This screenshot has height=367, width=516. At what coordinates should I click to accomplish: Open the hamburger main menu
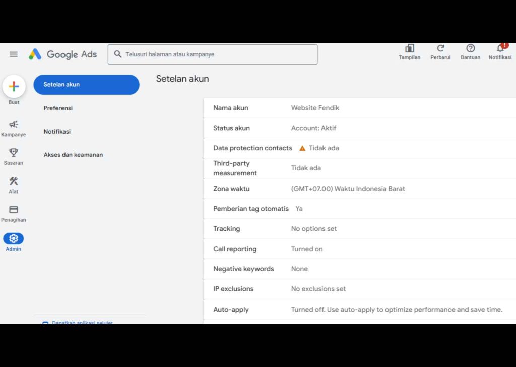pos(14,54)
